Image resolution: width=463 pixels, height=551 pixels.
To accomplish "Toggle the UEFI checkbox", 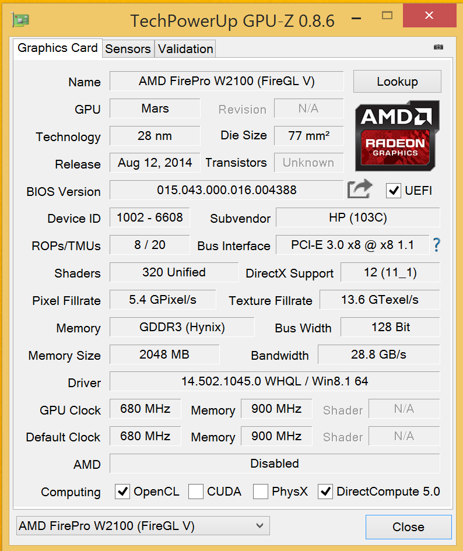I will tap(394, 191).
